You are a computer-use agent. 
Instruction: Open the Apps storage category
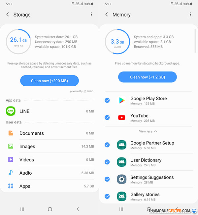(x=49, y=186)
